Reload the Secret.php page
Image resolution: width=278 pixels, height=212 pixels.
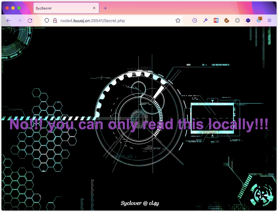[x=30, y=20]
